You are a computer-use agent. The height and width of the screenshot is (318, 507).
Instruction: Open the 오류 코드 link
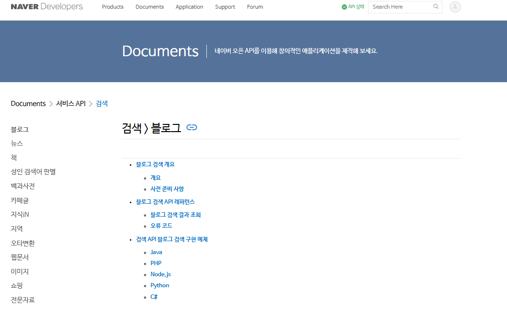(x=161, y=226)
